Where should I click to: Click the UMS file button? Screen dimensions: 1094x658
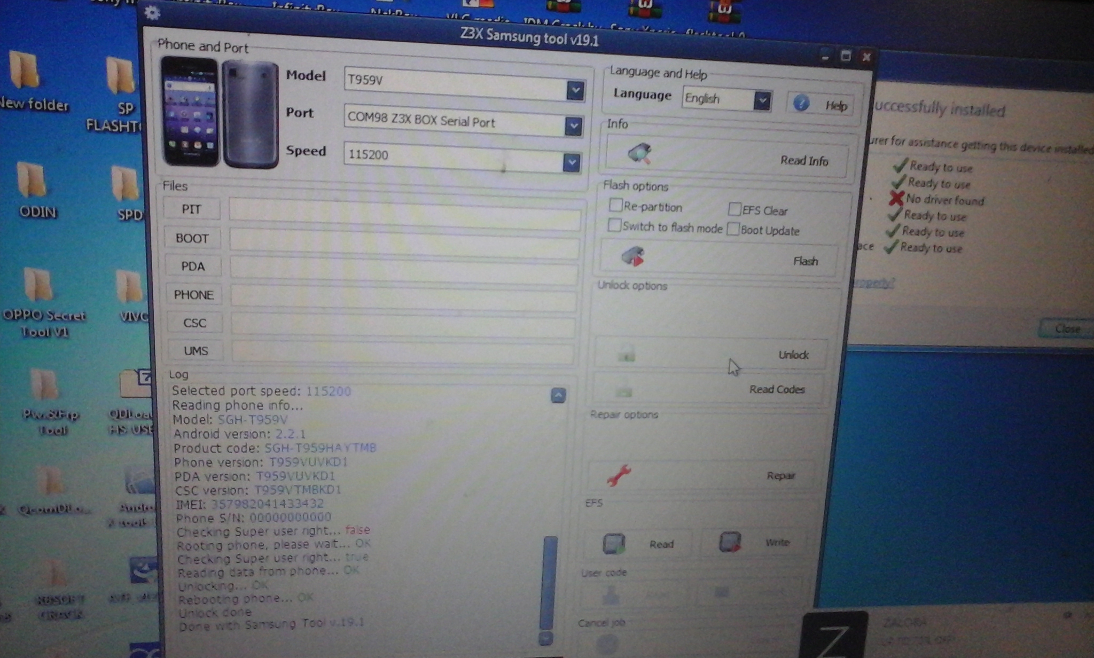click(196, 350)
